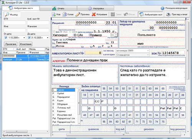
Task: Click the blue help question mark icon
Action: pyautogui.click(x=162, y=8)
